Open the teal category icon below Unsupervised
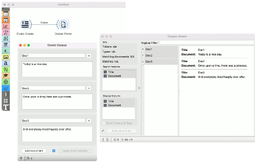The image size is (255, 162). click(x=6, y=51)
